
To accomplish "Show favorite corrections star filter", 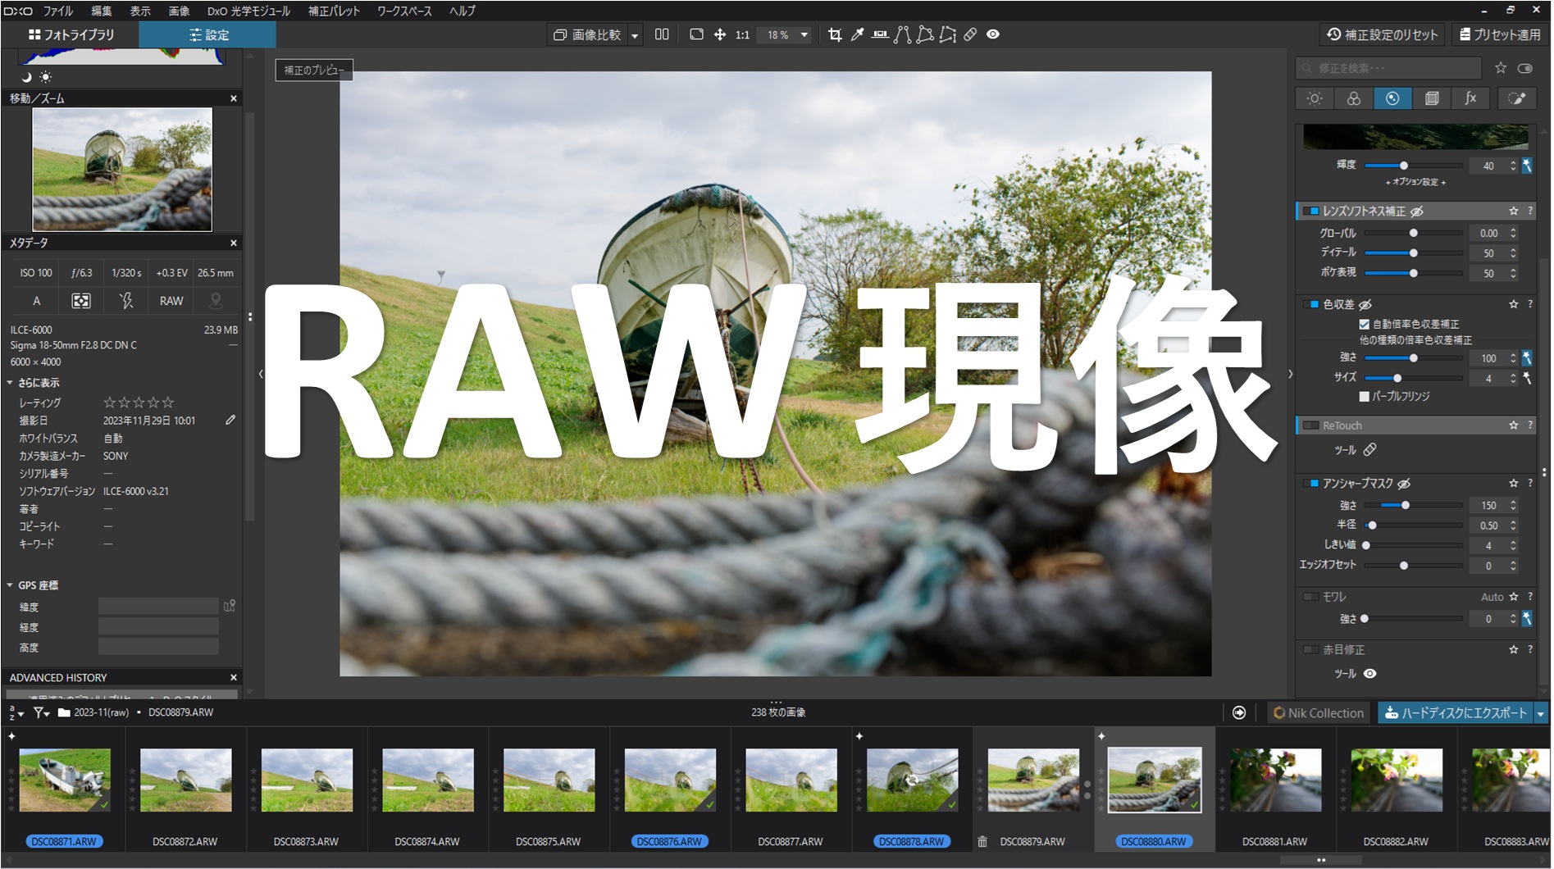I will click(x=1501, y=68).
